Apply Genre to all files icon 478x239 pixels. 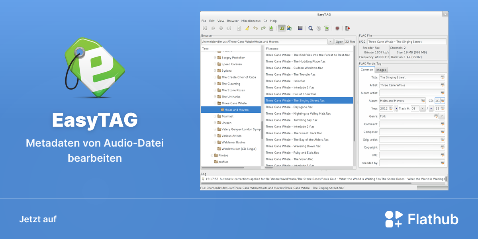(x=436, y=116)
